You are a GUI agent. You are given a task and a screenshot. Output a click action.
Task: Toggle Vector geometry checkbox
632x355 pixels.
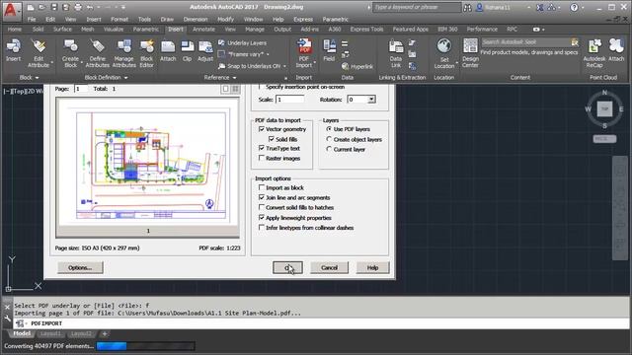click(262, 129)
